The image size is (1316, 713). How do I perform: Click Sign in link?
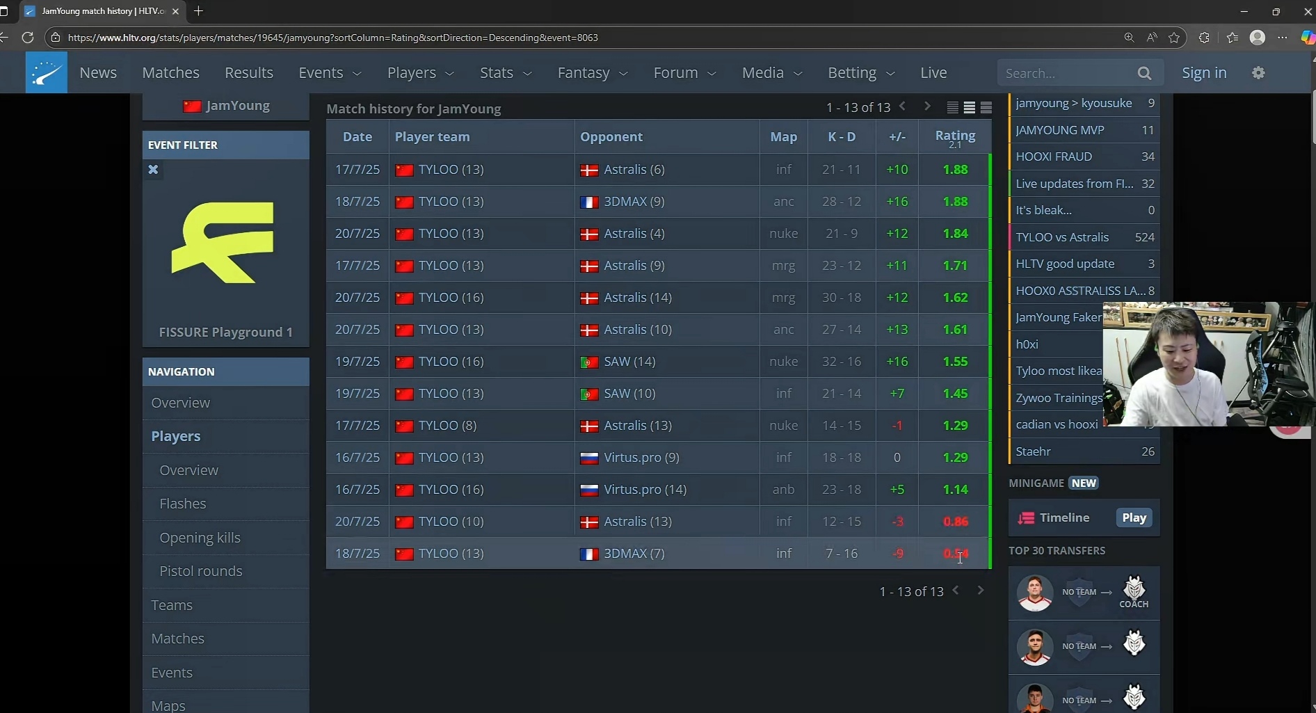click(x=1204, y=73)
